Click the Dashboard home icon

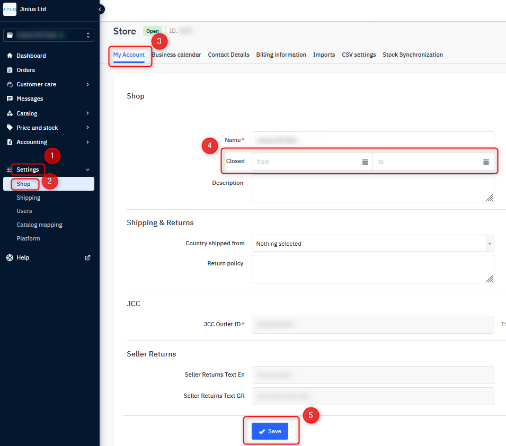pos(10,56)
